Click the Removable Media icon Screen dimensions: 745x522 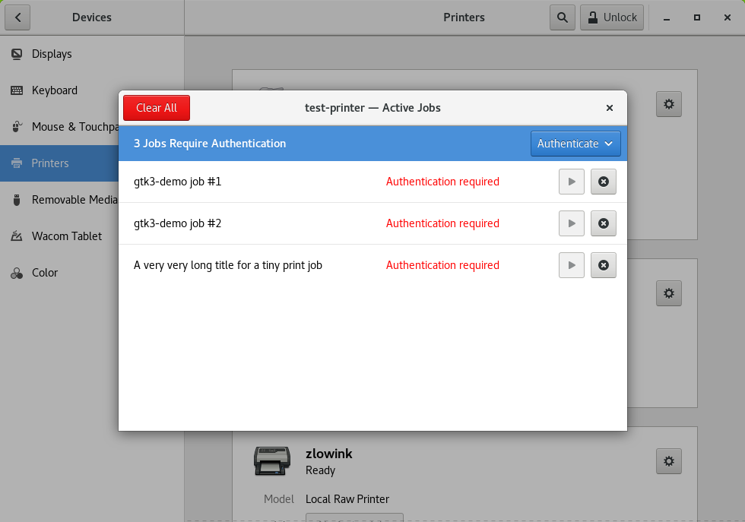(17, 200)
